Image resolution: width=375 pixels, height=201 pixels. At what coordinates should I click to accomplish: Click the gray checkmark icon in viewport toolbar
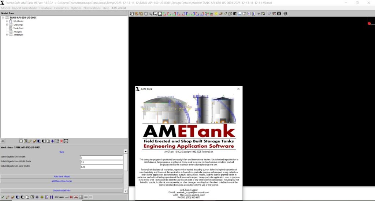pos(259,14)
